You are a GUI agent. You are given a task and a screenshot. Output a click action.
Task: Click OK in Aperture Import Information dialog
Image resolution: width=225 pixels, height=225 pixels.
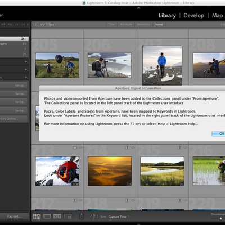coord(218,133)
